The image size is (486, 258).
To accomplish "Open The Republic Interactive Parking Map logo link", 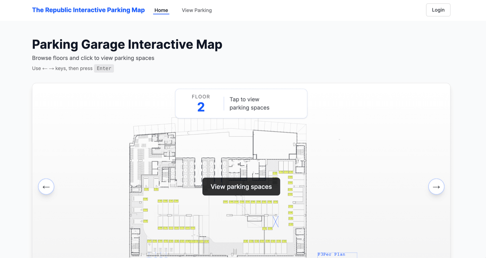I will 88,10.
